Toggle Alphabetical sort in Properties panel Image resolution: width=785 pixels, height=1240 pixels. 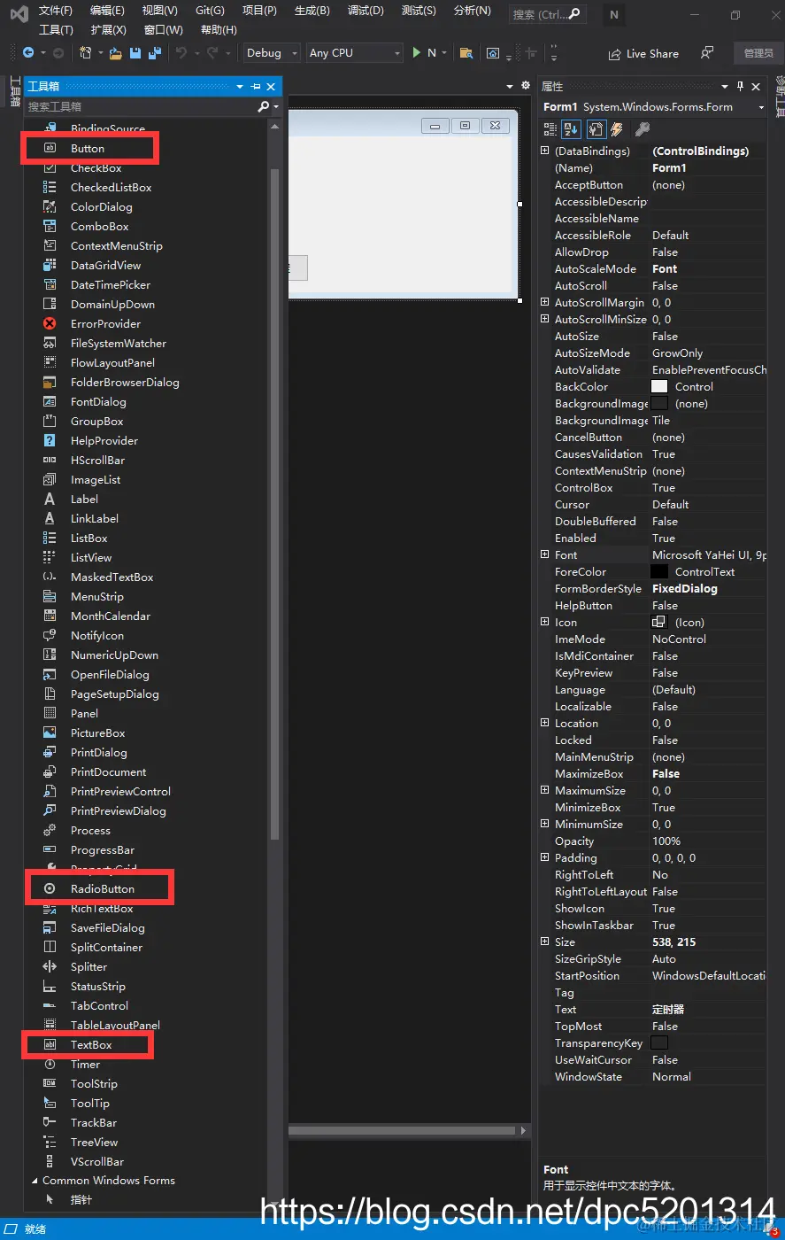[x=571, y=129]
